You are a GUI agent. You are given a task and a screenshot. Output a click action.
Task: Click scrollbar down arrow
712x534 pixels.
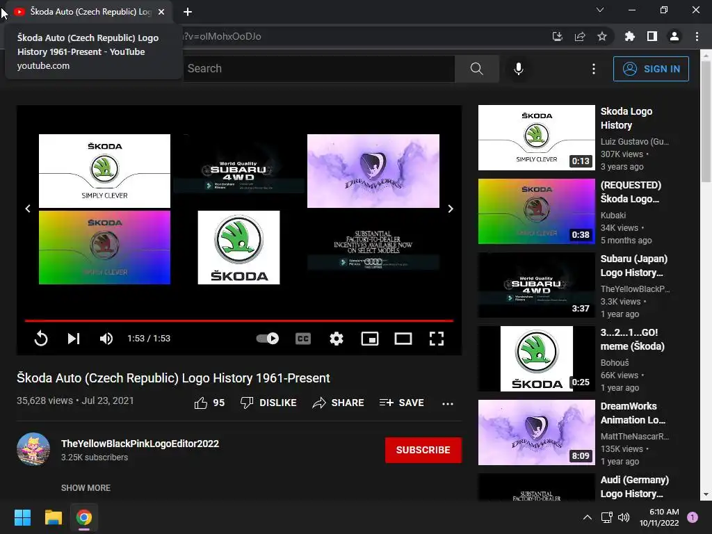coord(706,494)
